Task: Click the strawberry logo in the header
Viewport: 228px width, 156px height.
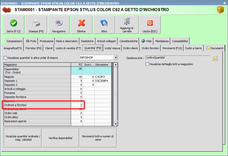Action: tap(7, 10)
